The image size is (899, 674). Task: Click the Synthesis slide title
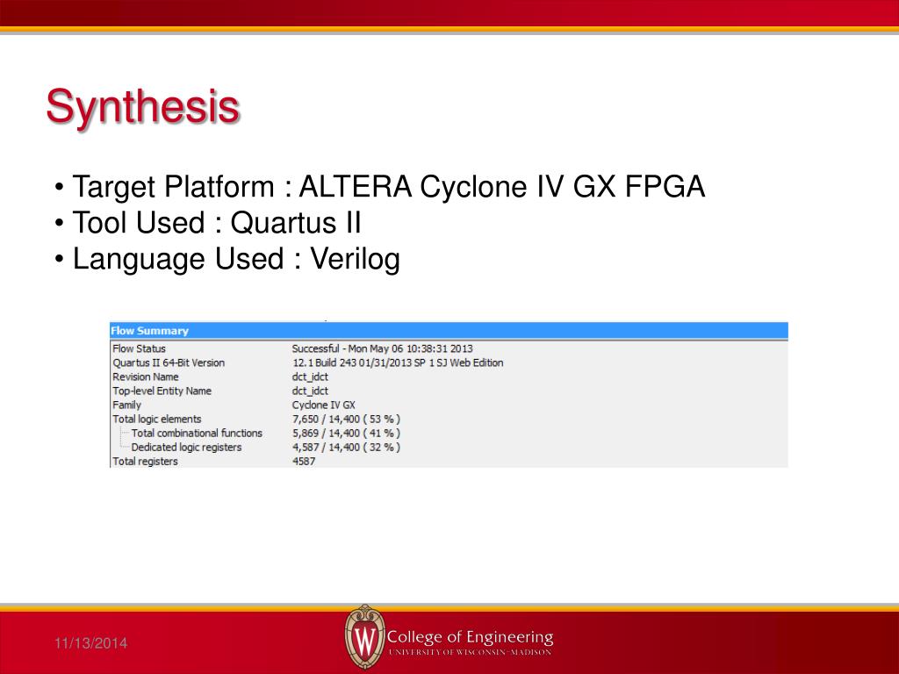[142, 108]
